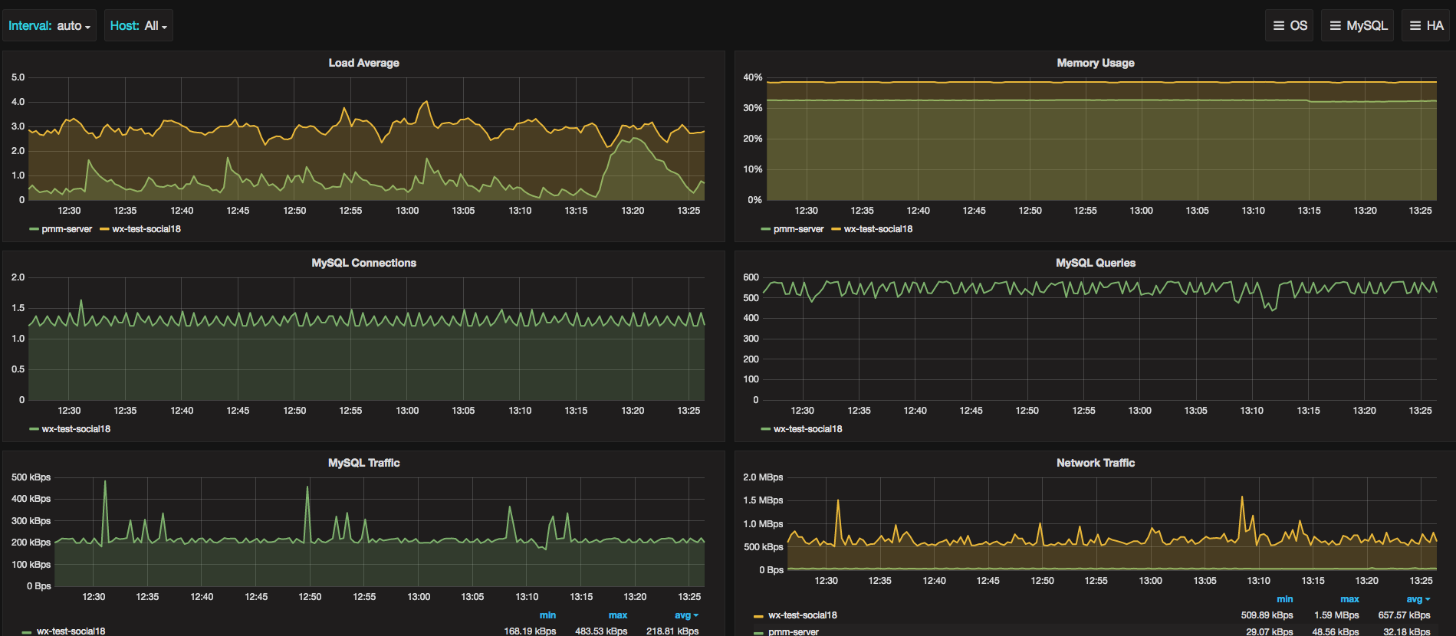Click the Network Traffic panel title
Screen dimensions: 1456x636
coord(1095,463)
